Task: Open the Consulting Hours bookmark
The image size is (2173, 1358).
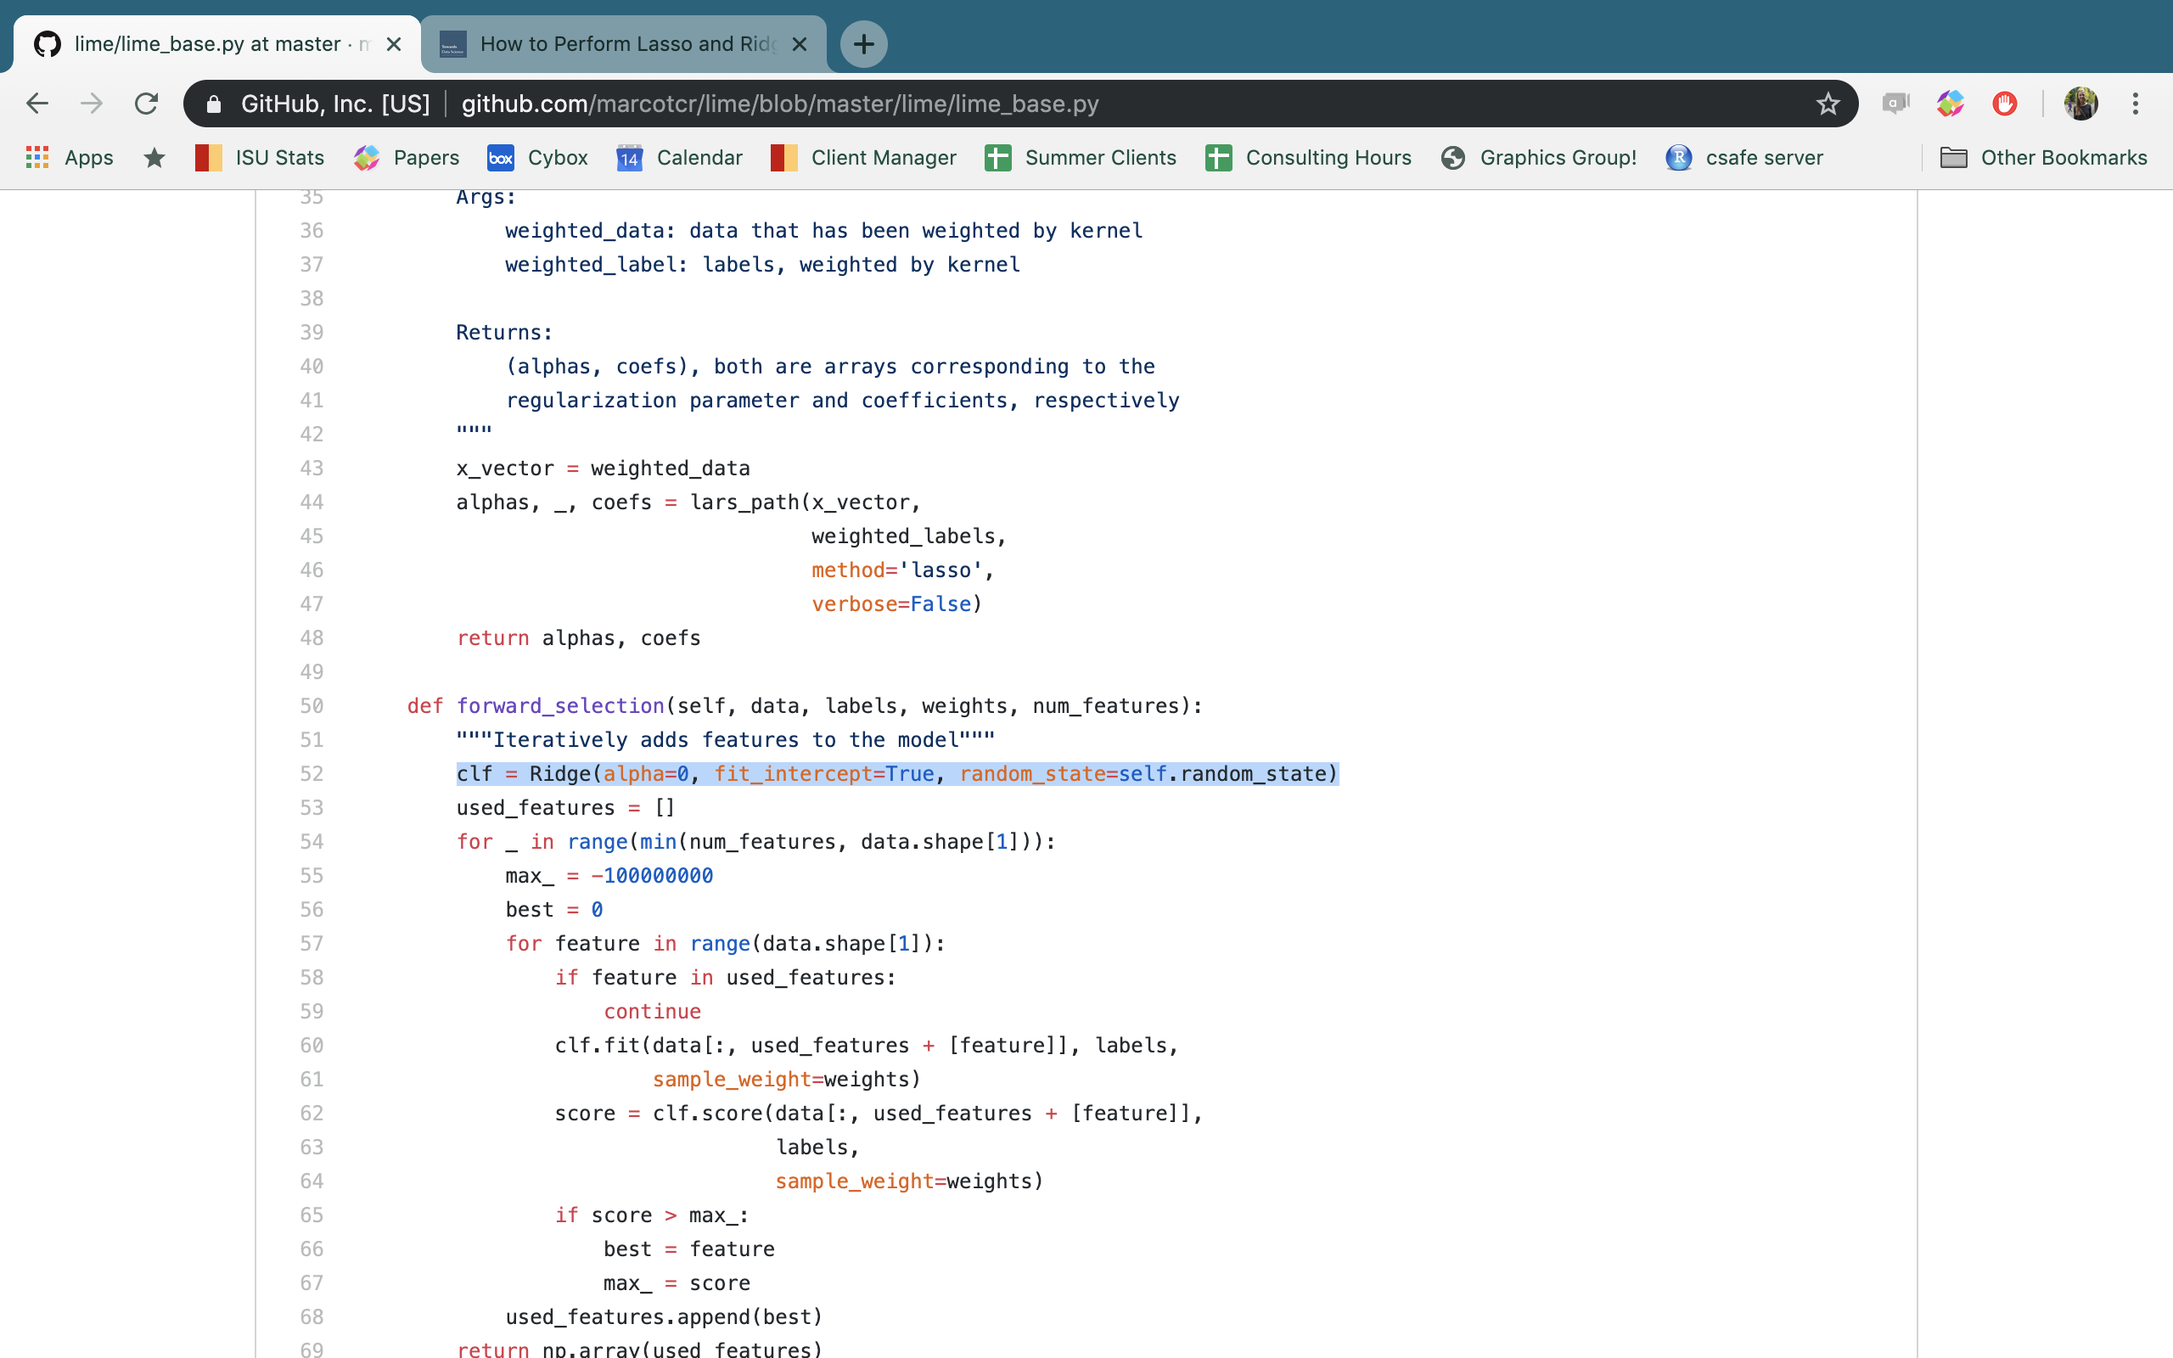Action: click(1308, 157)
